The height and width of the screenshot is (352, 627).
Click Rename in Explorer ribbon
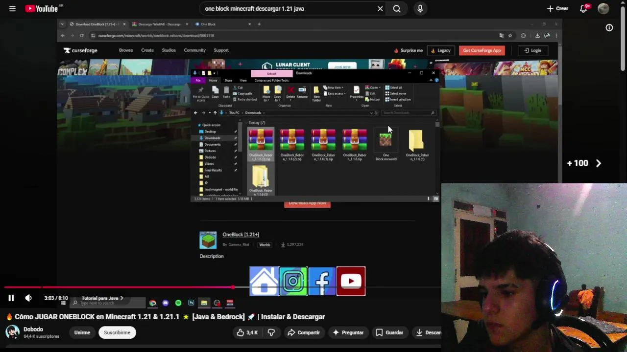pos(302,92)
